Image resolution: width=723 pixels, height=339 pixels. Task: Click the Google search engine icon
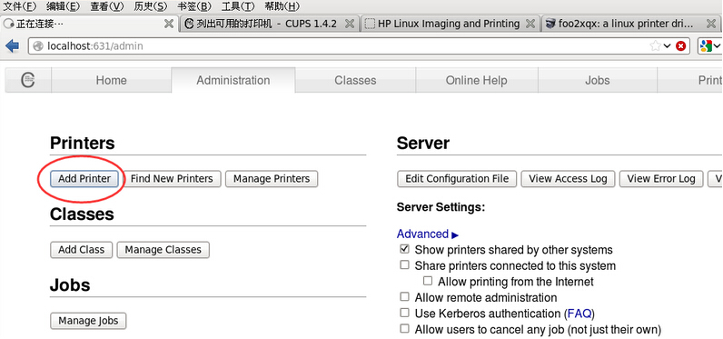coord(706,45)
